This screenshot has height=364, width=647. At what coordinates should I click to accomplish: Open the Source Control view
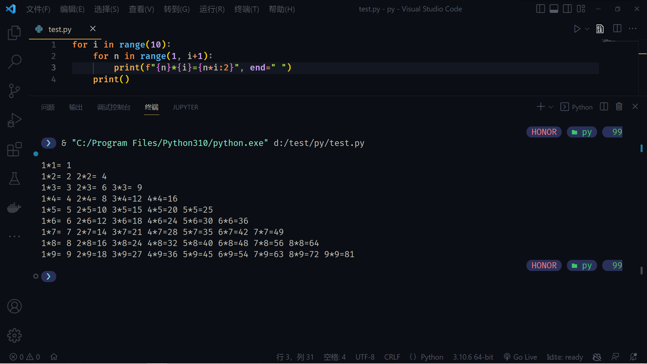[14, 91]
